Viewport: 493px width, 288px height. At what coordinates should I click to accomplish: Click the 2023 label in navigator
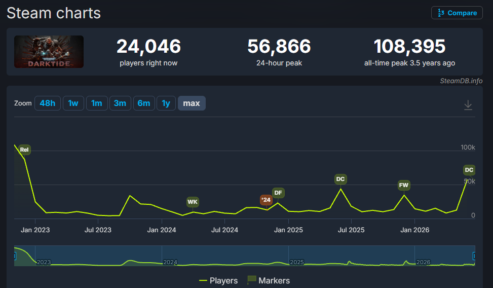tap(44, 262)
